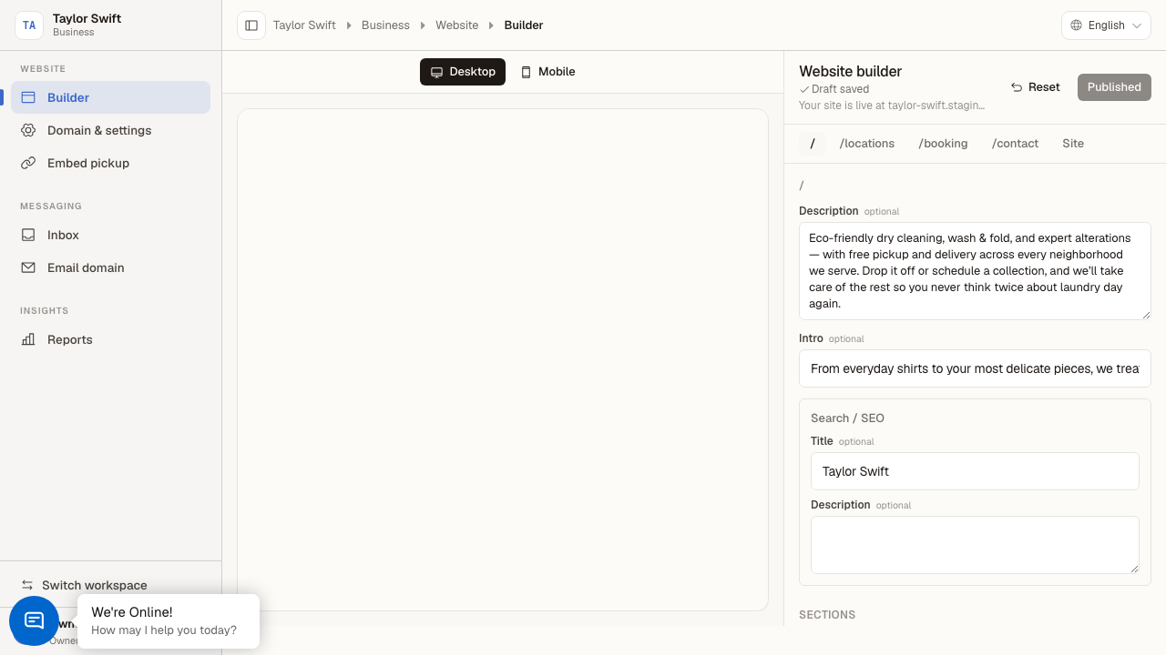Image resolution: width=1166 pixels, height=655 pixels.
Task: Switch preview to Desktop view
Action: coord(463,72)
